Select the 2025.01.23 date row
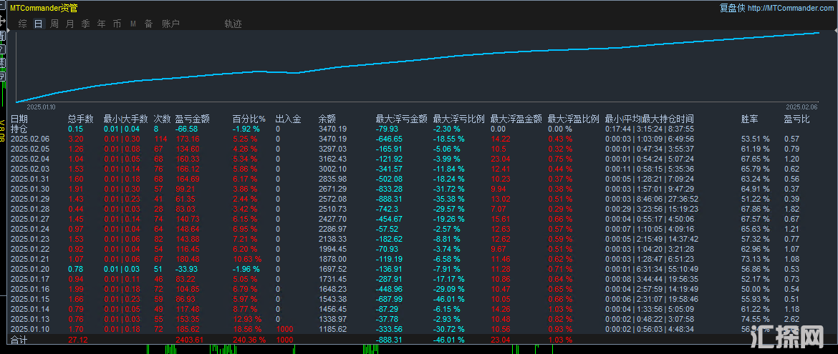The image size is (838, 354). click(31, 239)
